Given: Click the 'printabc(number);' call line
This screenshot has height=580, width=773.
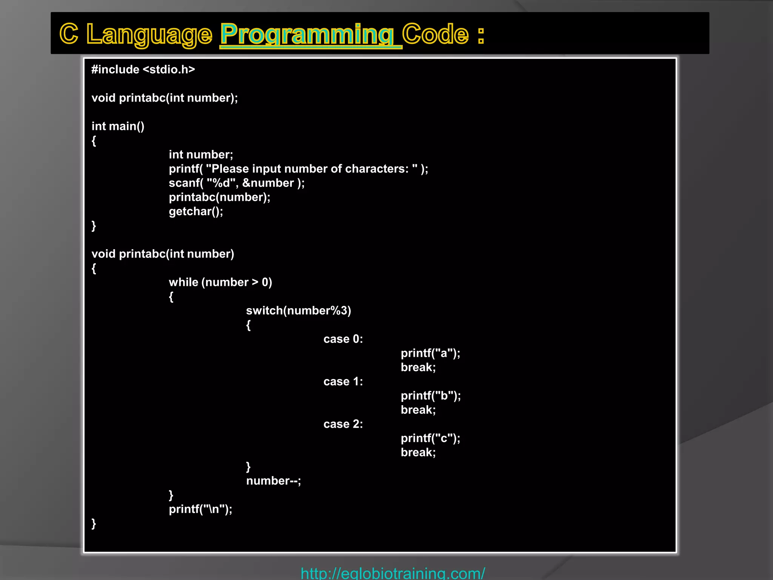Looking at the screenshot, I should tap(220, 197).
